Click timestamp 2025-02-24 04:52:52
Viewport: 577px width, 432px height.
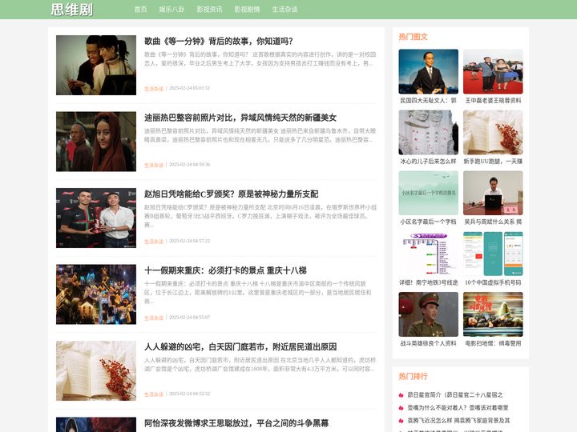189,394
